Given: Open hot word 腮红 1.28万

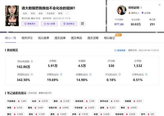Looking at the screenshot, I should [x=15, y=114].
